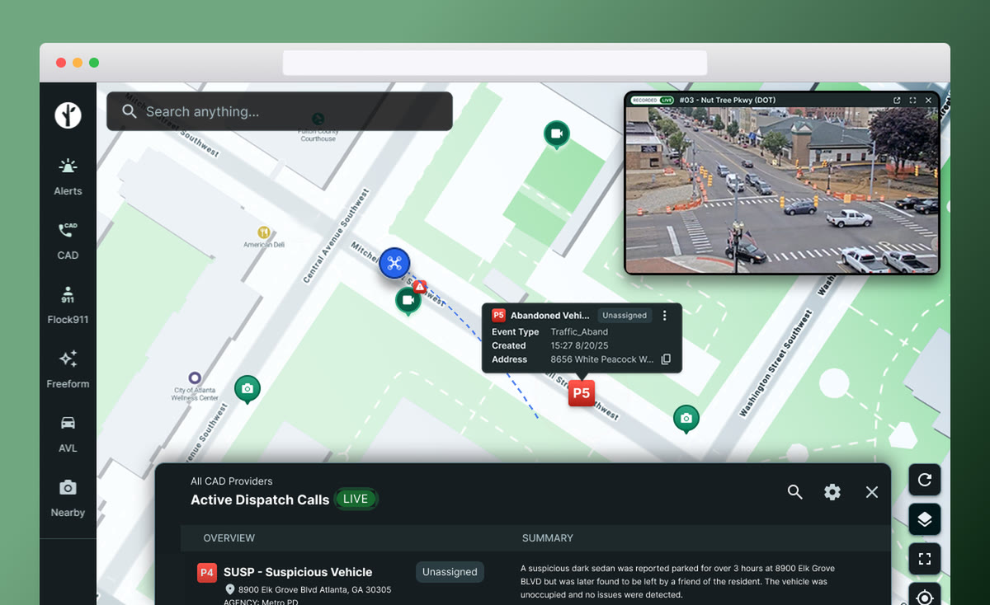This screenshot has width=990, height=605.
Task: Click the SUMMARY column header
Action: tap(547, 538)
